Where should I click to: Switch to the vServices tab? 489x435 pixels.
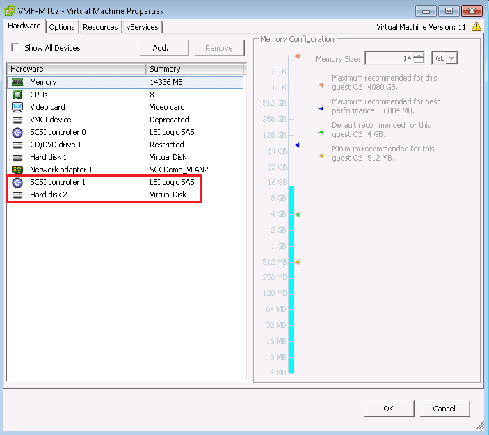click(143, 27)
